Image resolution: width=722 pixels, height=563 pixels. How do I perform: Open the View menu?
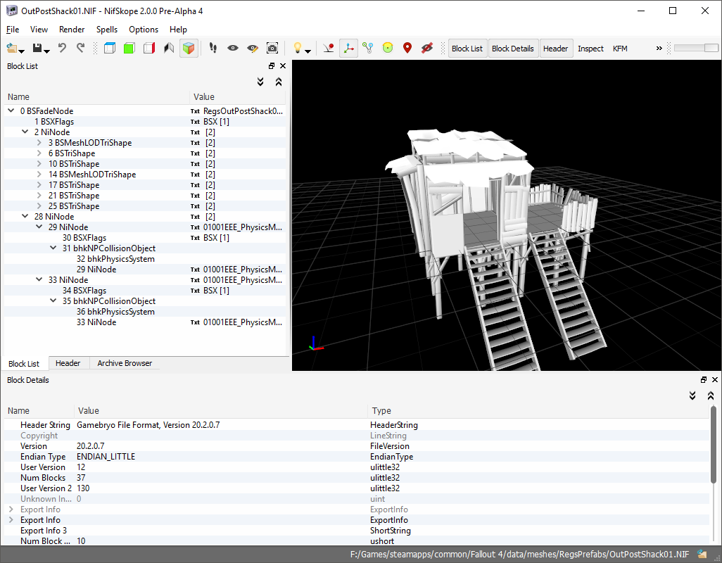point(39,30)
